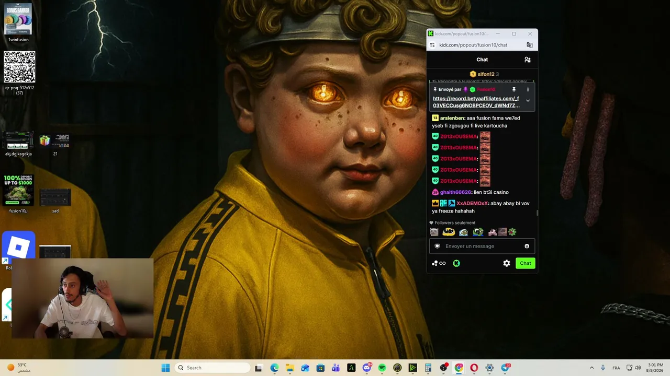Click username XxADEMOxX in chat
670x376 pixels.
tap(472, 203)
